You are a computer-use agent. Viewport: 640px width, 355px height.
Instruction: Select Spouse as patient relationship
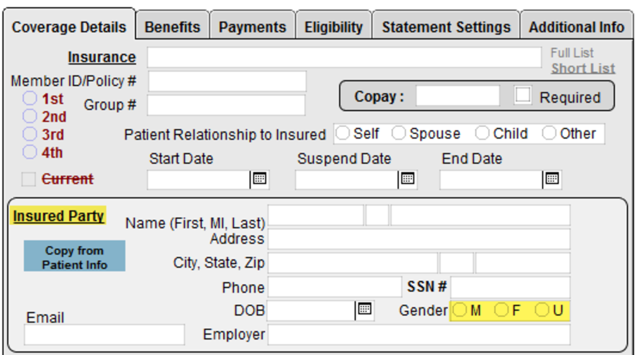pyautogui.click(x=399, y=134)
